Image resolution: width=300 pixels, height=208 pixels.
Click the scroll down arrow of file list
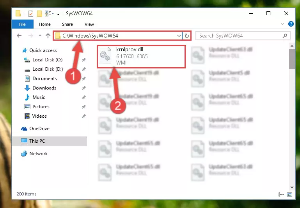click(292, 187)
